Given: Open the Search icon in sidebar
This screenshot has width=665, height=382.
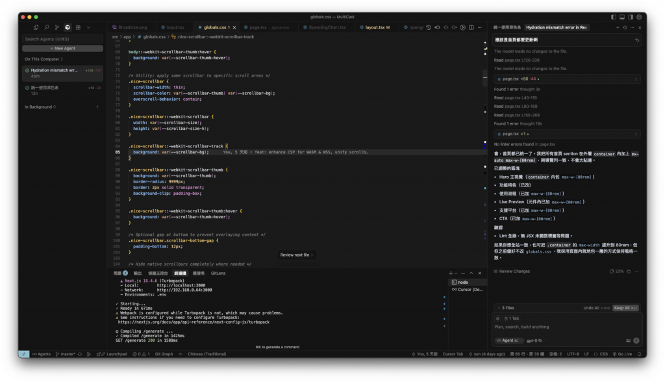Looking at the screenshot, I should (x=47, y=27).
